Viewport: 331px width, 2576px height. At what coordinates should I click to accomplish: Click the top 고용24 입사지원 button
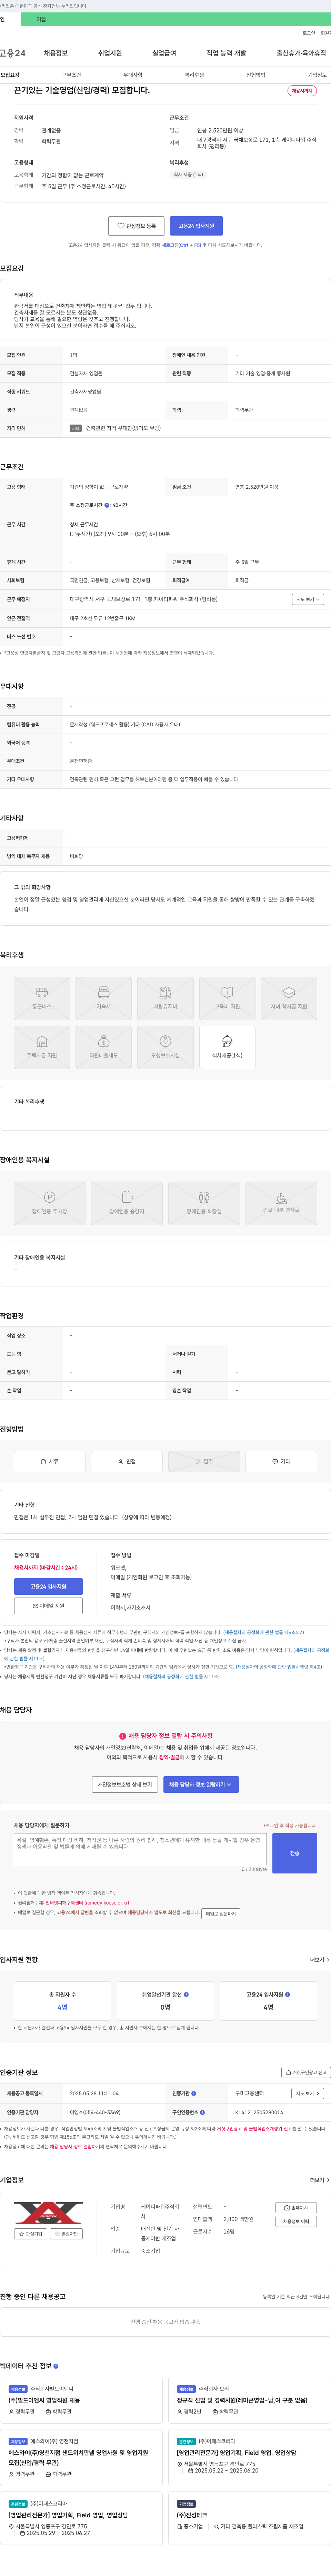pos(196,226)
